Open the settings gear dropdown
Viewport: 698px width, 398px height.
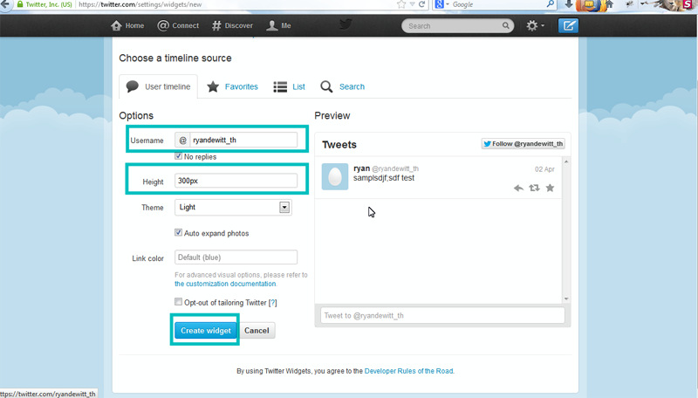pyautogui.click(x=535, y=25)
